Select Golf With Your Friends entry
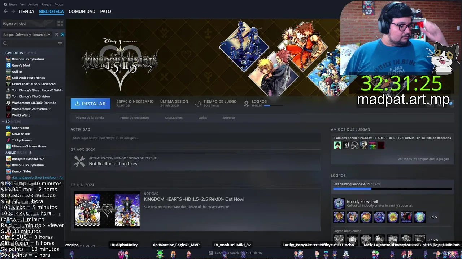462x259 pixels. pos(28,78)
